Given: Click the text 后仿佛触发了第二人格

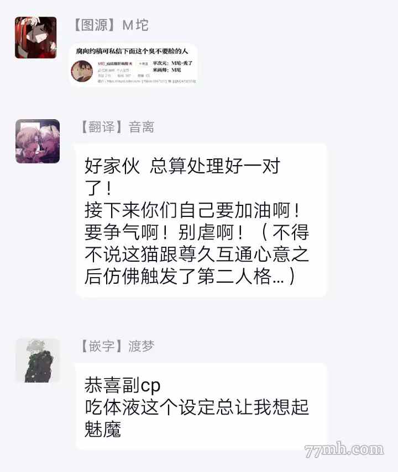Looking at the screenshot, I should click(x=178, y=276).
